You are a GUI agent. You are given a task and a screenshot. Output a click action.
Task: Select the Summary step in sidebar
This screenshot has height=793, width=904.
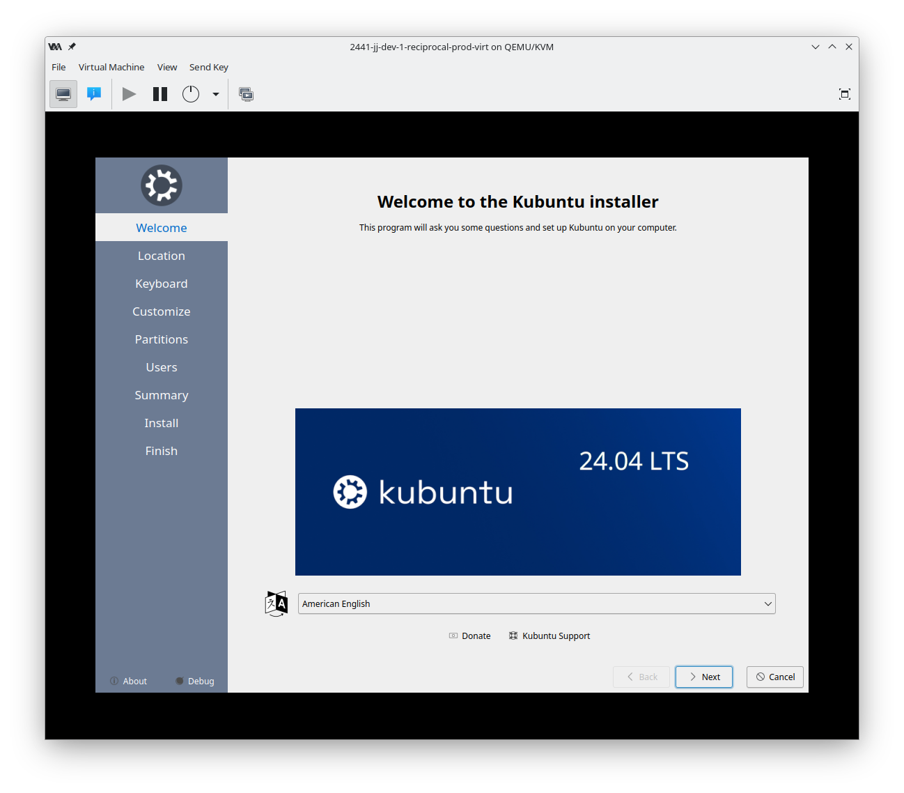tap(162, 395)
